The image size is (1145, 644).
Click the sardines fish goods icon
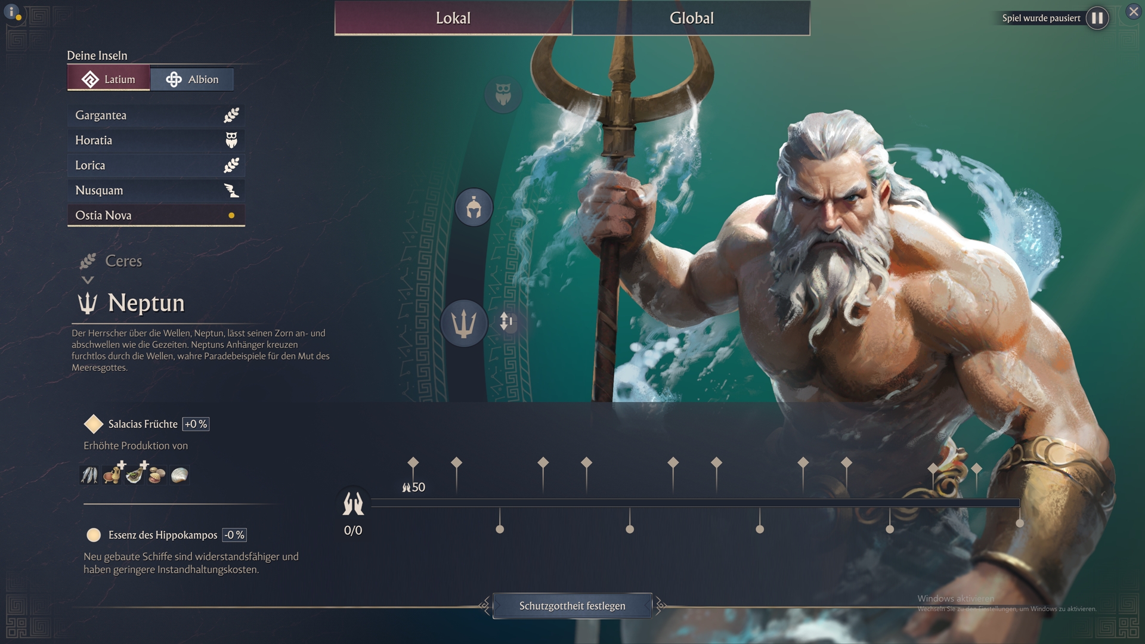[89, 475]
